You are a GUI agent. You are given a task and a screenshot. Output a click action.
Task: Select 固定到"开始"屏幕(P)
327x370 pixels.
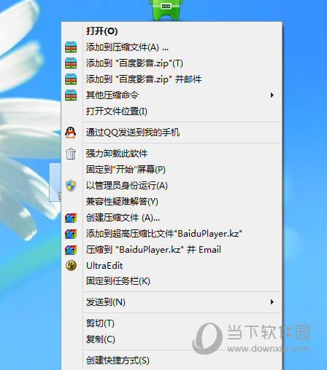tap(172, 170)
